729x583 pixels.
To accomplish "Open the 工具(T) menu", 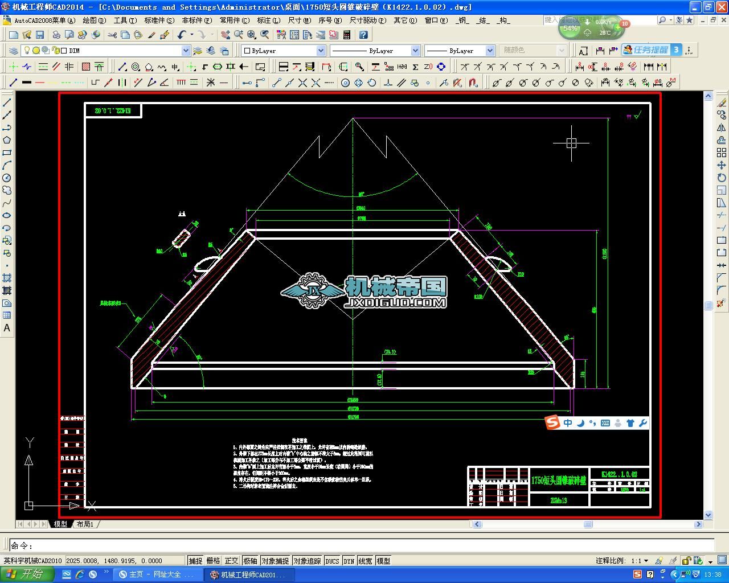I will [x=125, y=20].
